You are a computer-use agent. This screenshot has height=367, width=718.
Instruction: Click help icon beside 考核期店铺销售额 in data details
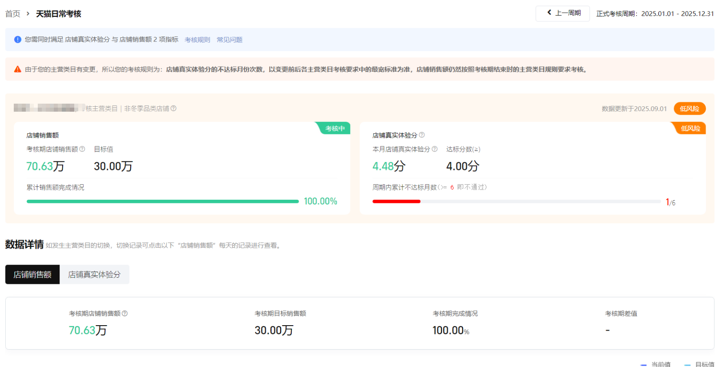coord(125,313)
